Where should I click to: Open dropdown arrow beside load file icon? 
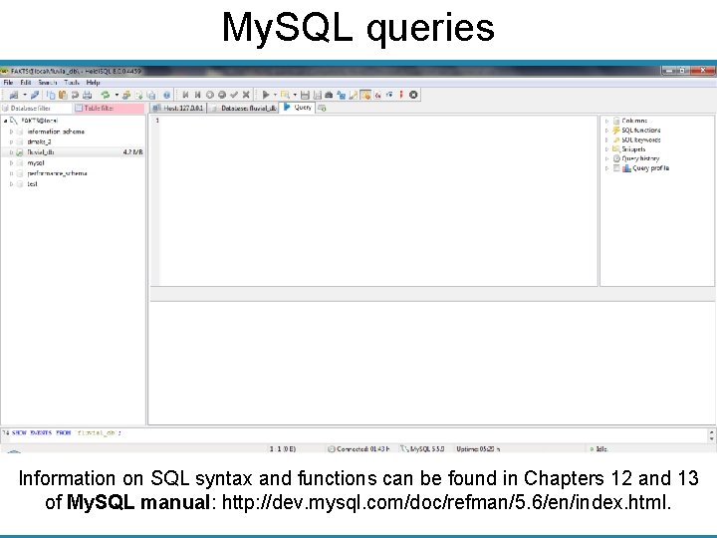(x=295, y=95)
